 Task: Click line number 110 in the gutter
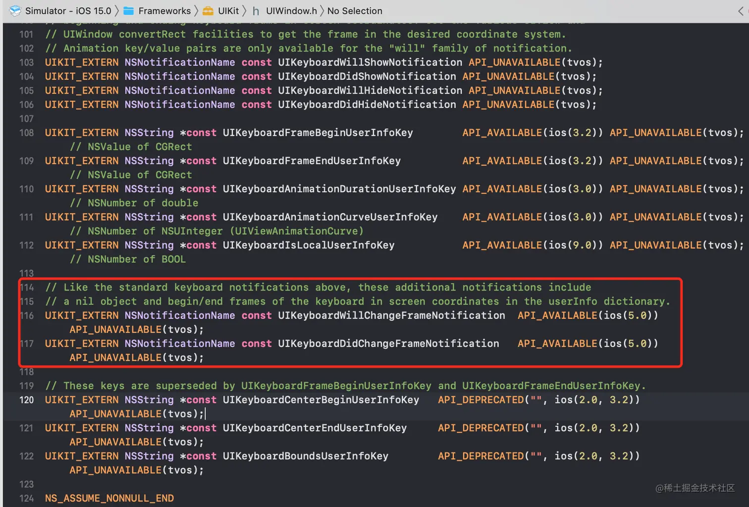pyautogui.click(x=26, y=189)
